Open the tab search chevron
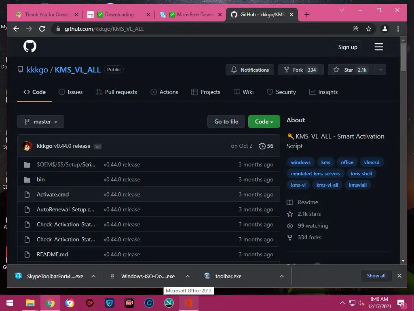 pyautogui.click(x=342, y=10)
